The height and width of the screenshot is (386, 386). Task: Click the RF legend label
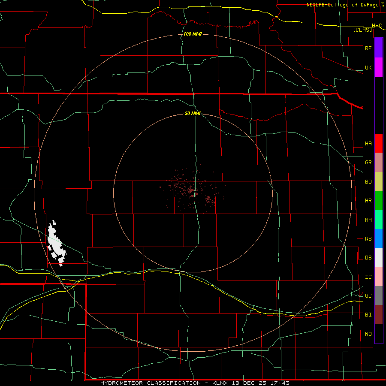coord(368,48)
